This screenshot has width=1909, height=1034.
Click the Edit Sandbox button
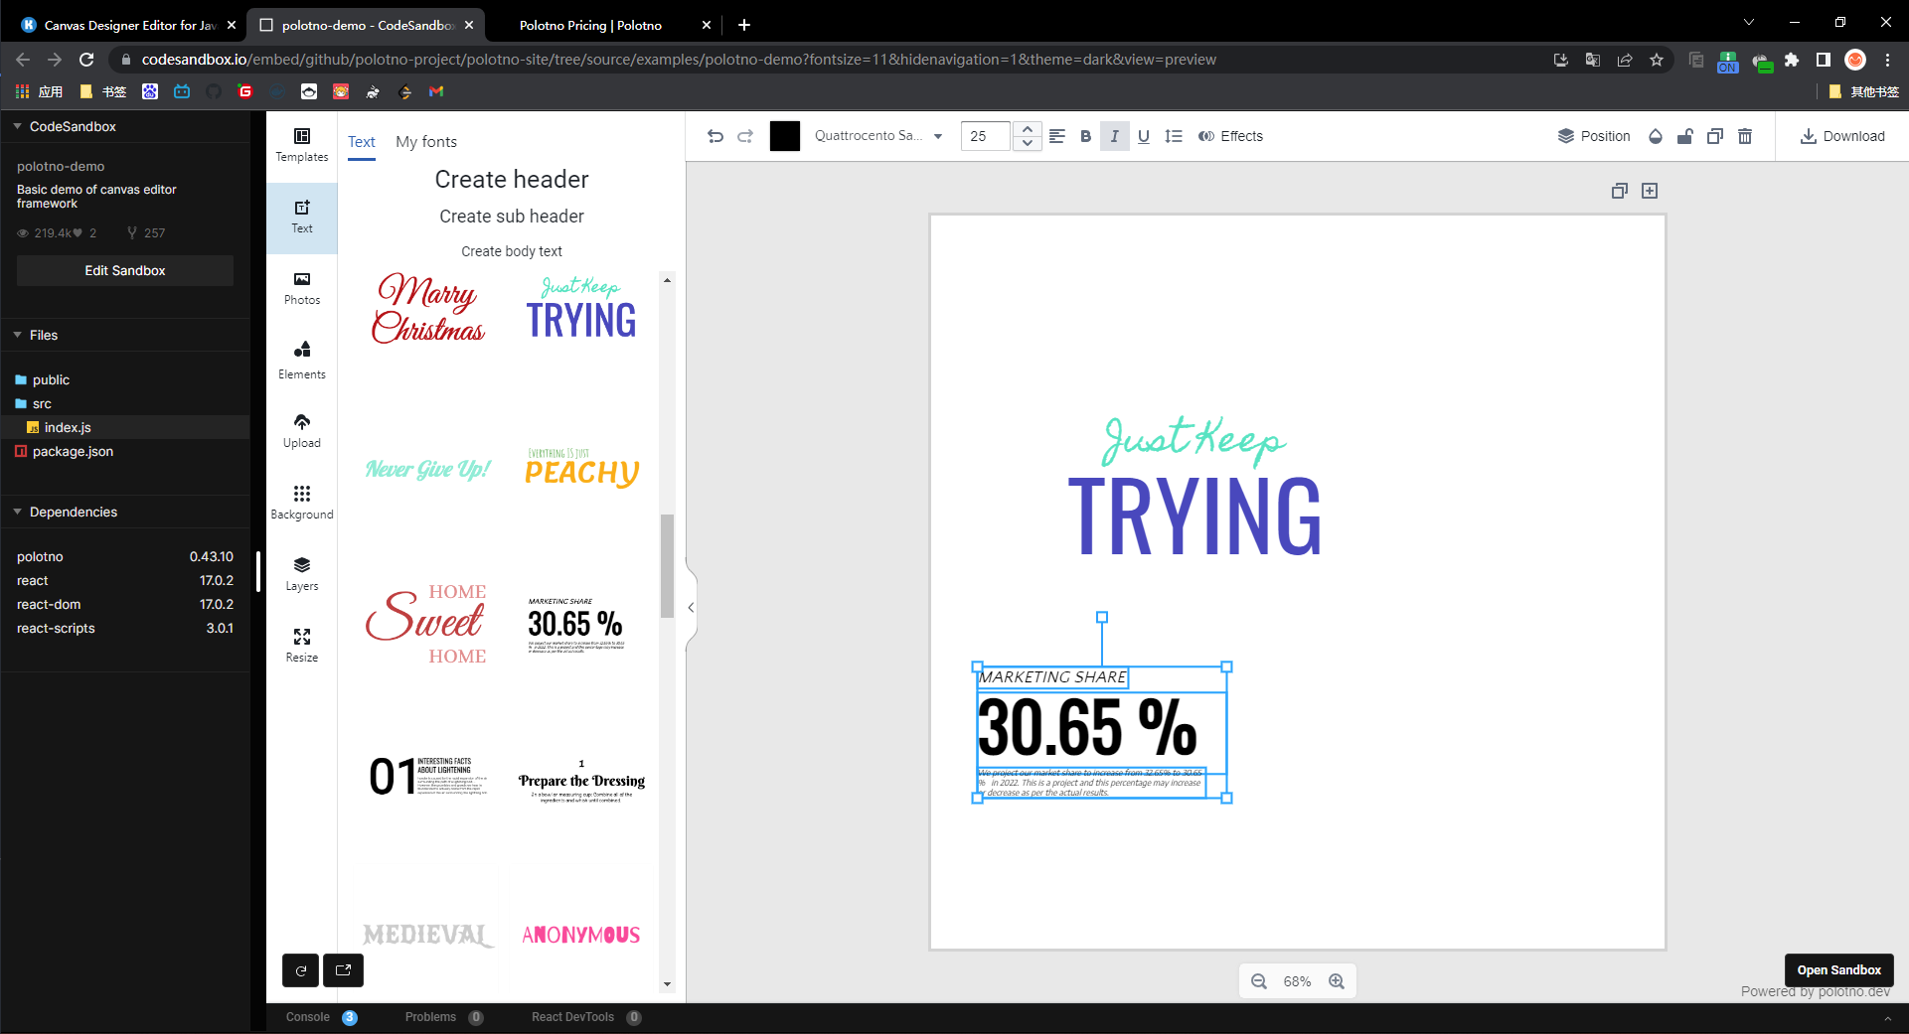pos(125,270)
